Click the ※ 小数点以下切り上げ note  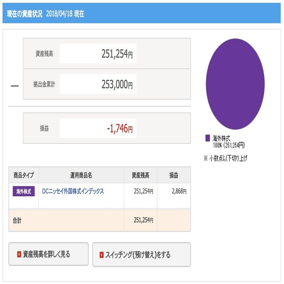coord(225,158)
